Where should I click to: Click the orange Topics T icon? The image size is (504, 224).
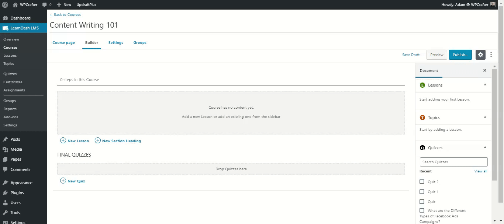[x=422, y=118]
